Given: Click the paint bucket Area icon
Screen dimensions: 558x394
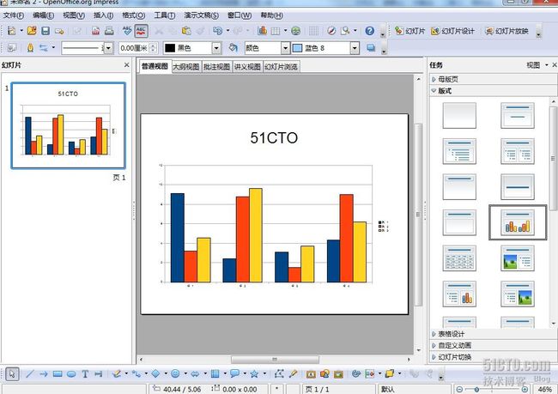Looking at the screenshot, I should [233, 48].
